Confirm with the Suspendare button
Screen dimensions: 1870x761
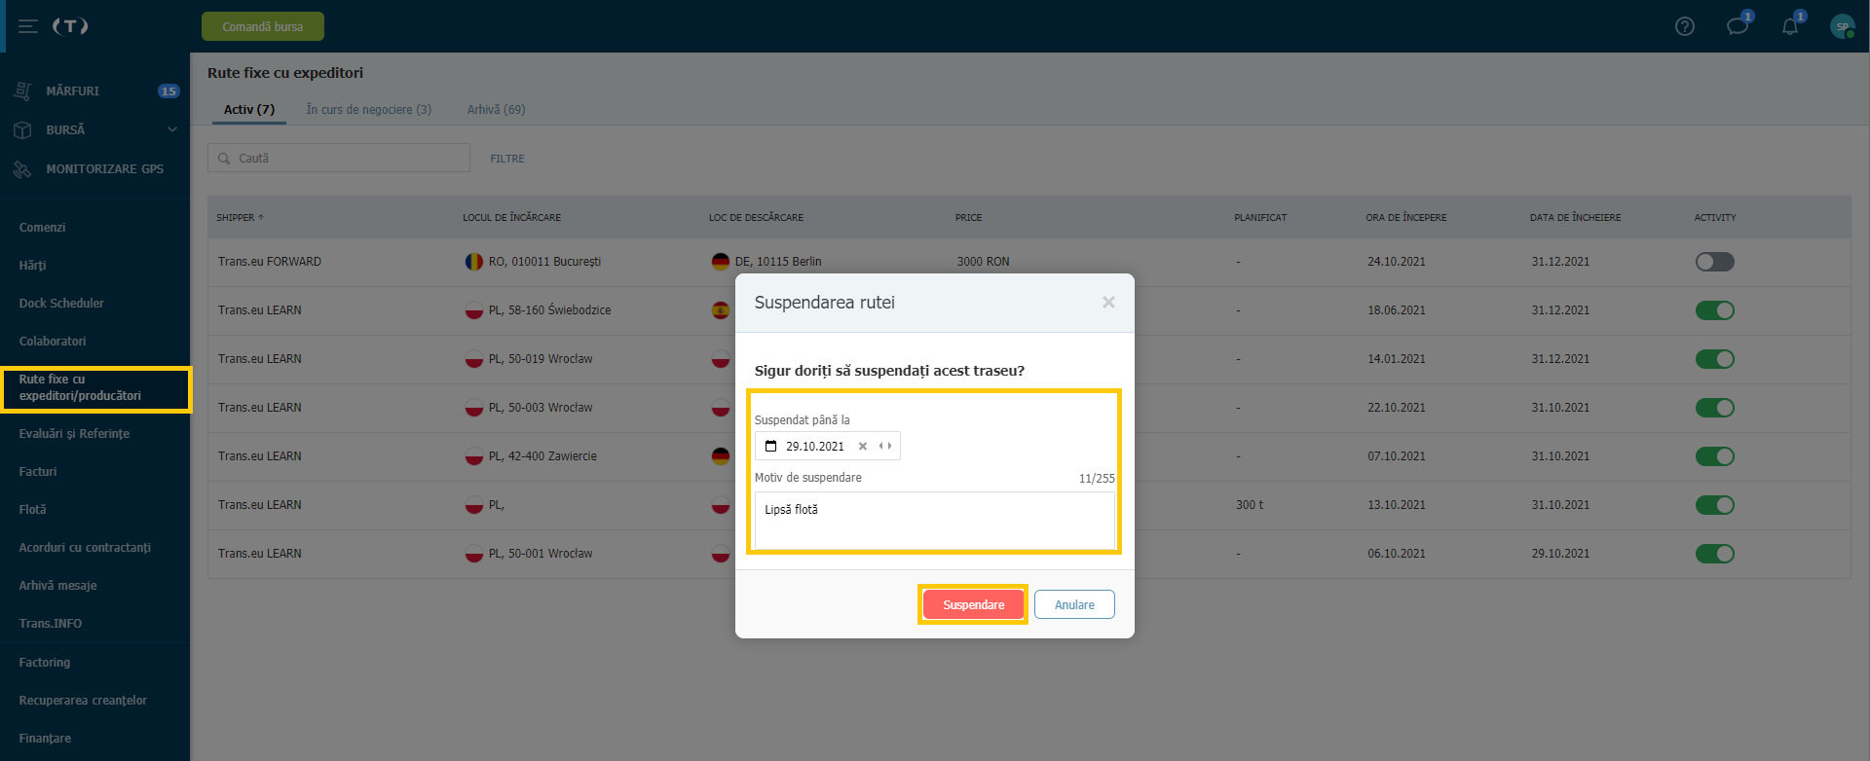973,604
